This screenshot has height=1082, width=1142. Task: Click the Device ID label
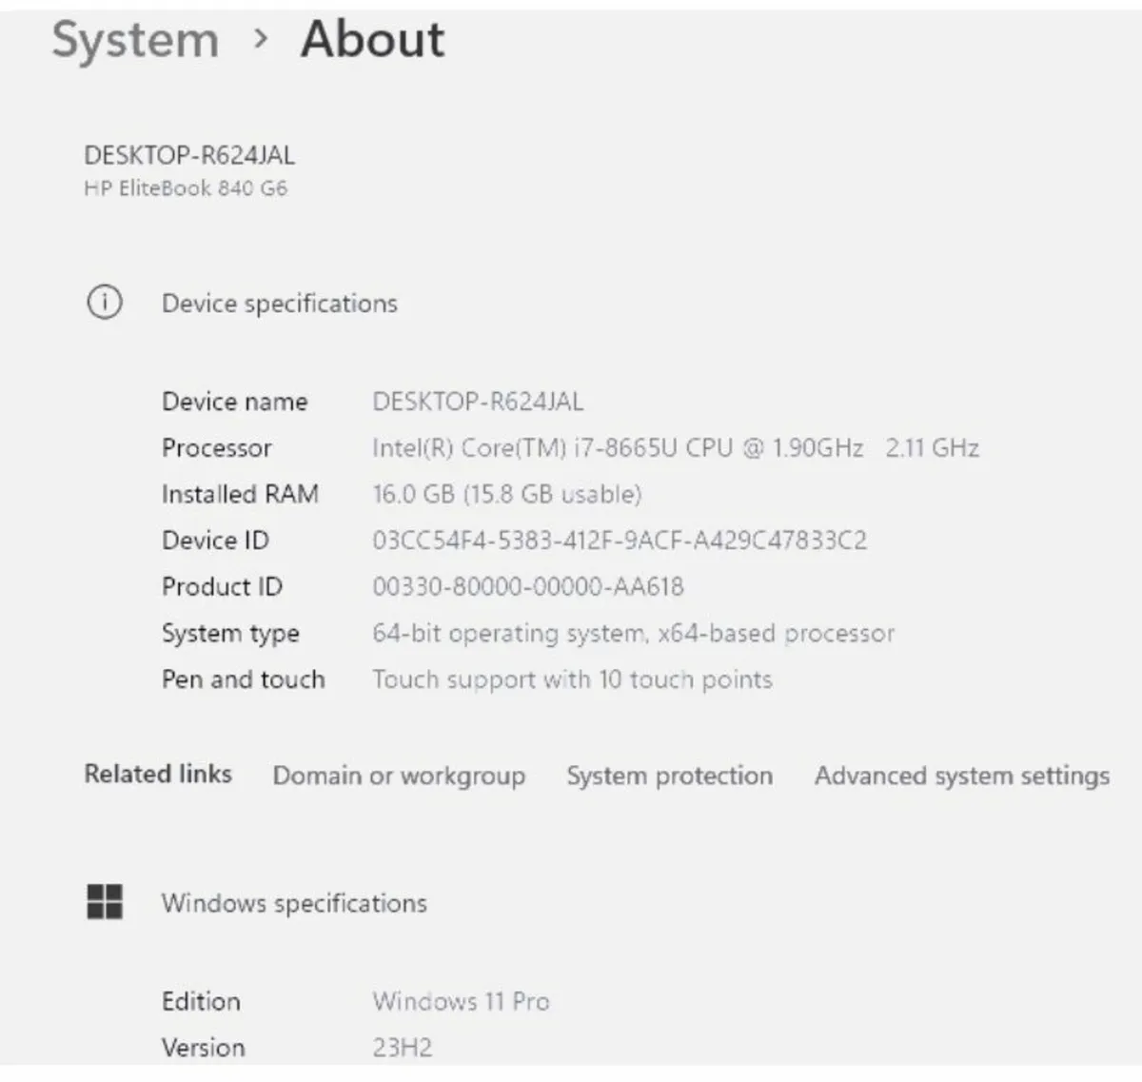tap(216, 541)
